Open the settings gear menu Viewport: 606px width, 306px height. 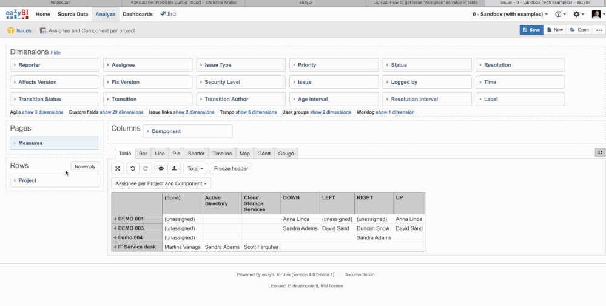(x=579, y=15)
